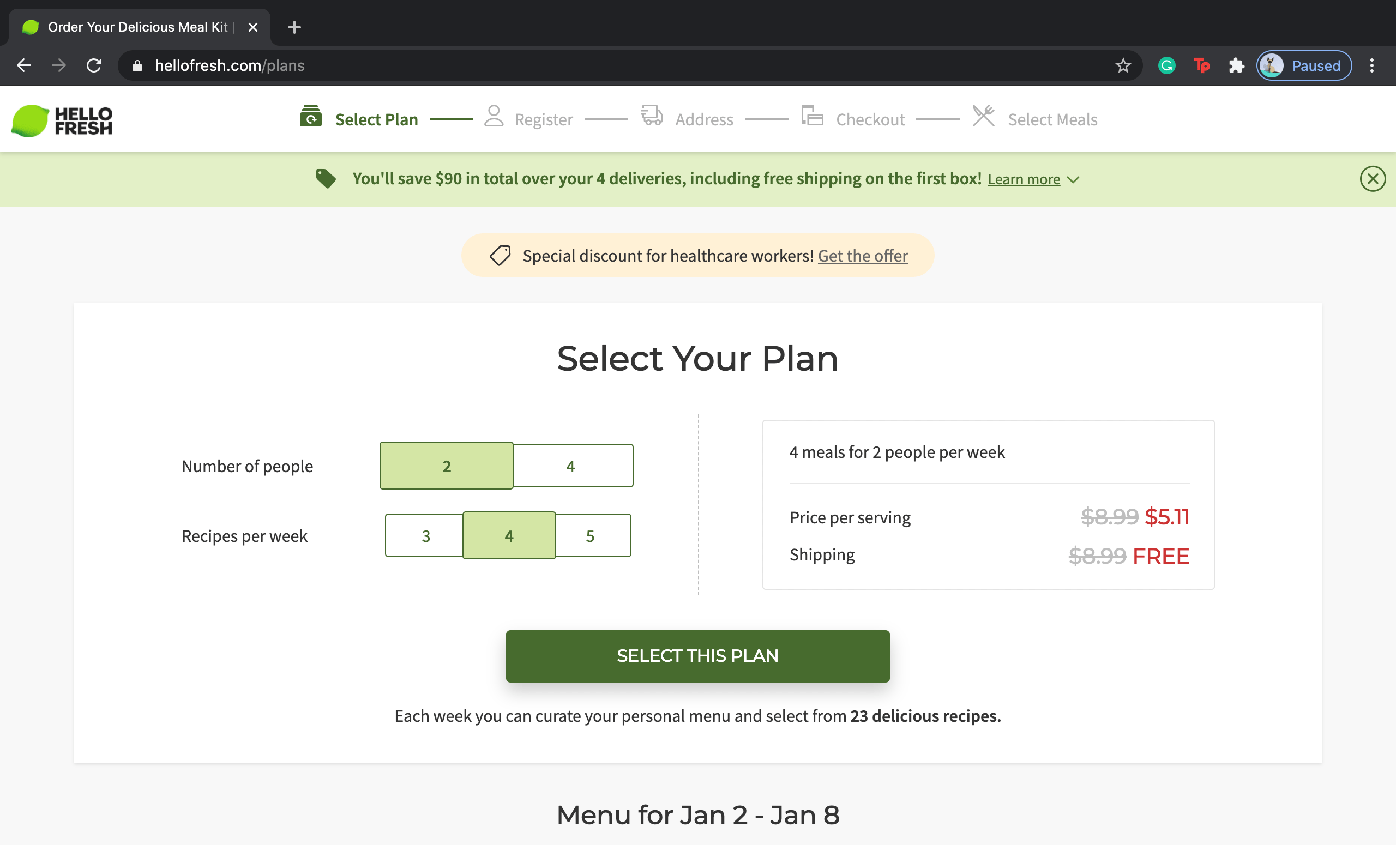1396x845 pixels.
Task: Open the Grammarly extension icon
Action: pyautogui.click(x=1166, y=66)
